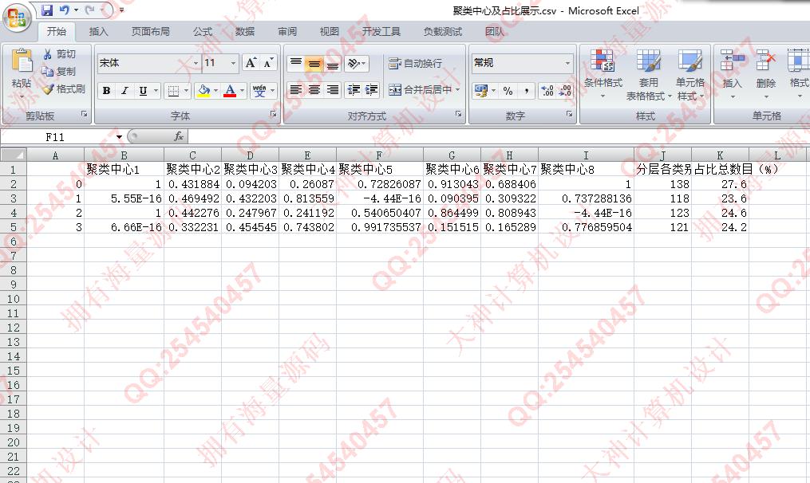Decrease font size with small A
The image size is (810, 483).
(267, 63)
